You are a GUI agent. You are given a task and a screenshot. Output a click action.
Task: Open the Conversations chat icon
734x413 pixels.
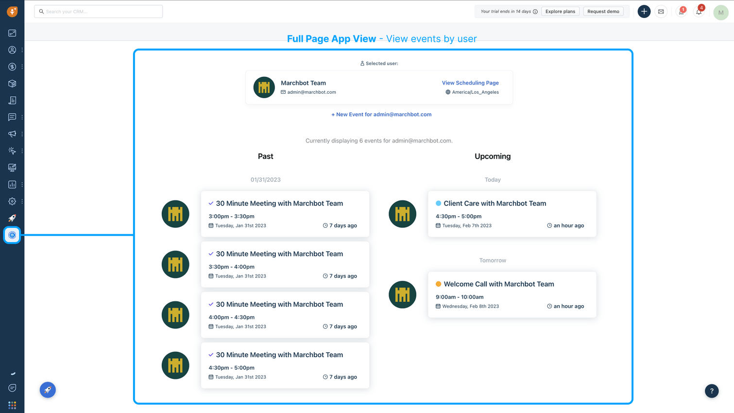tap(12, 117)
